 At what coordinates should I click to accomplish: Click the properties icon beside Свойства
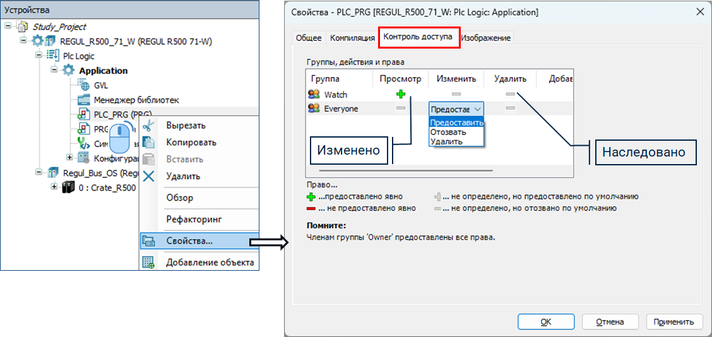(x=148, y=240)
